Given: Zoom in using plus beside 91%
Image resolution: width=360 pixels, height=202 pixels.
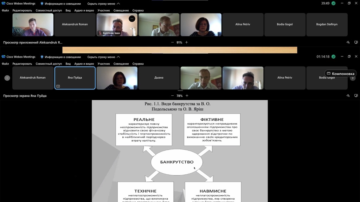Looking at the screenshot, I should point(187,42).
